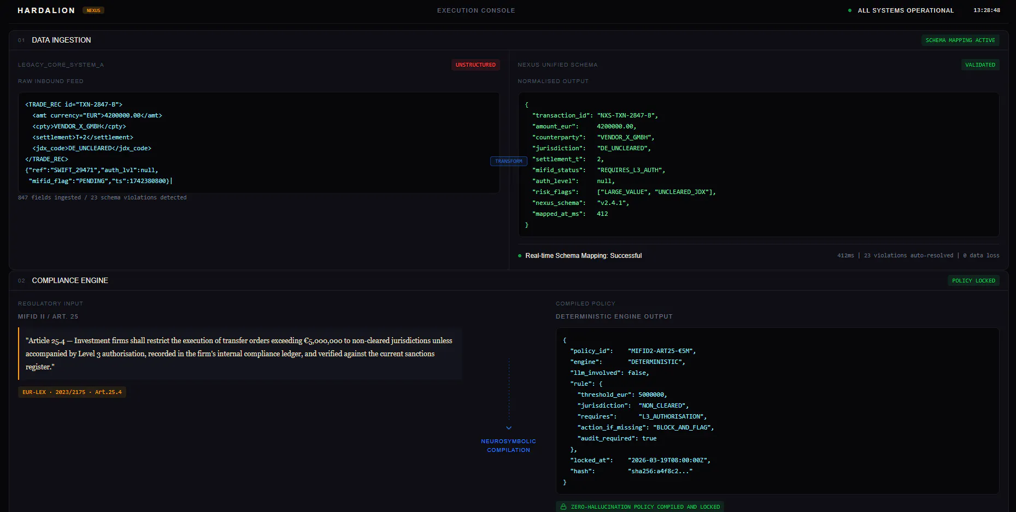Click the lock icon on policy banner
The height and width of the screenshot is (512, 1016).
coord(563,507)
